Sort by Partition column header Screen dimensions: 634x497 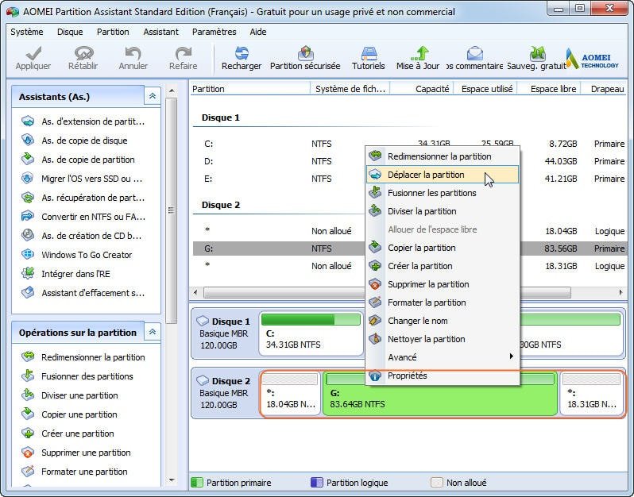(250, 88)
